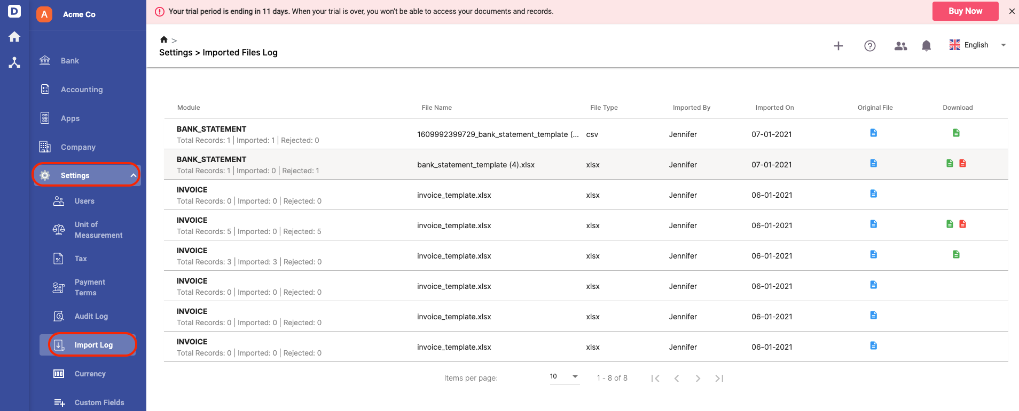
Task: Click the Deskera logo icon
Action: 14,11
